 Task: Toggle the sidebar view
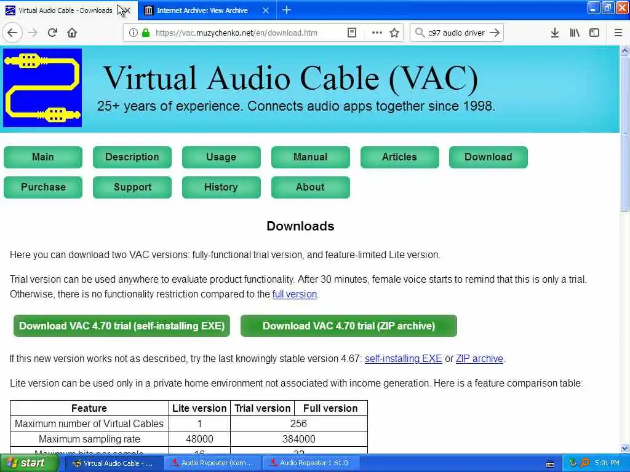pyautogui.click(x=594, y=33)
